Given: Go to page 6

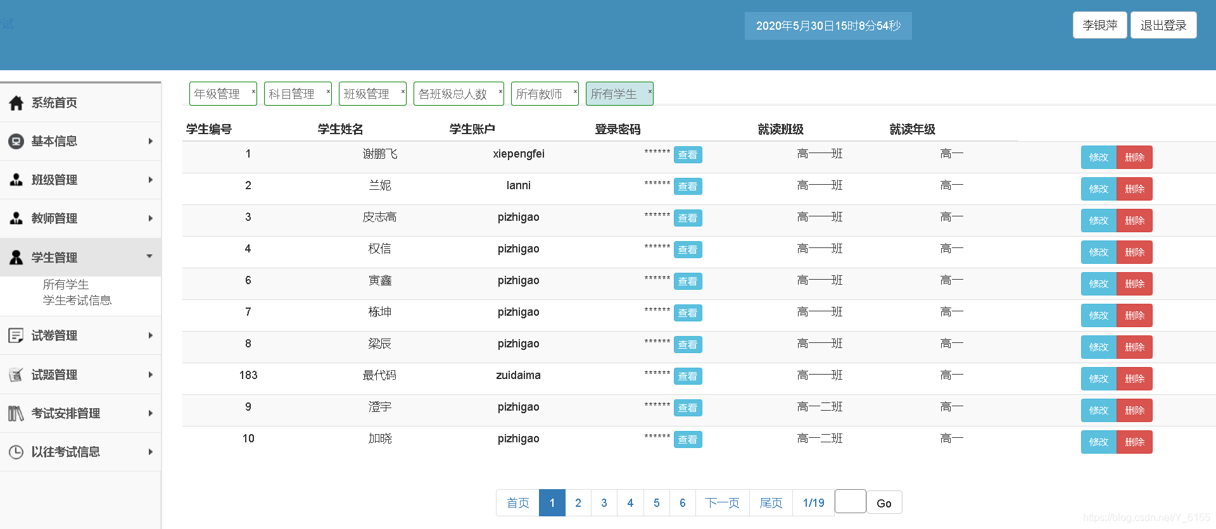Looking at the screenshot, I should (683, 503).
